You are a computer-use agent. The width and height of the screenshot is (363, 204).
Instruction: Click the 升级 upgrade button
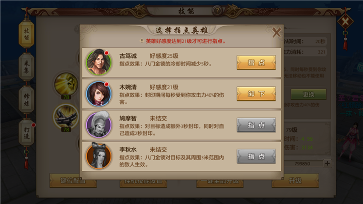point(295,180)
